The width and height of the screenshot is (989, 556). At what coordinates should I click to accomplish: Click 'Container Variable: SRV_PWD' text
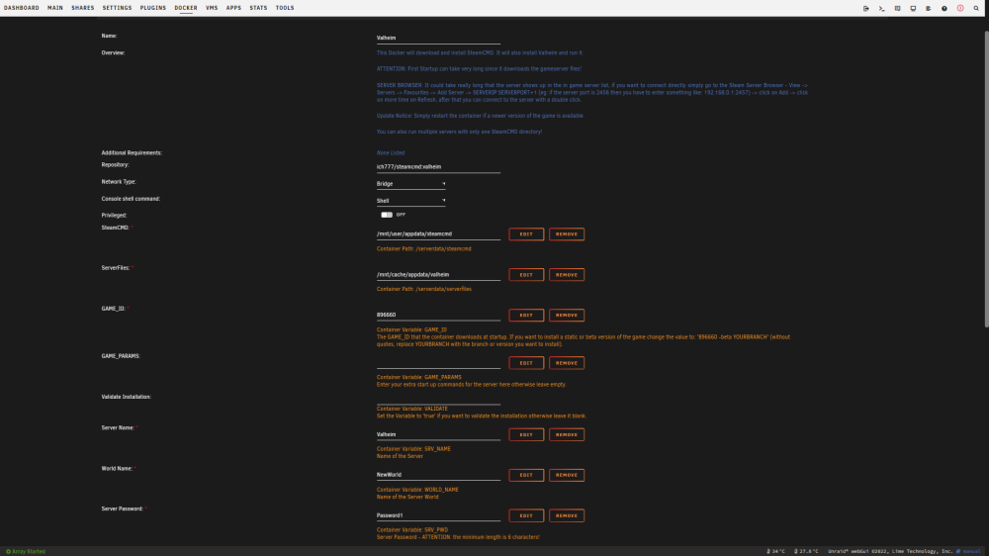click(412, 530)
